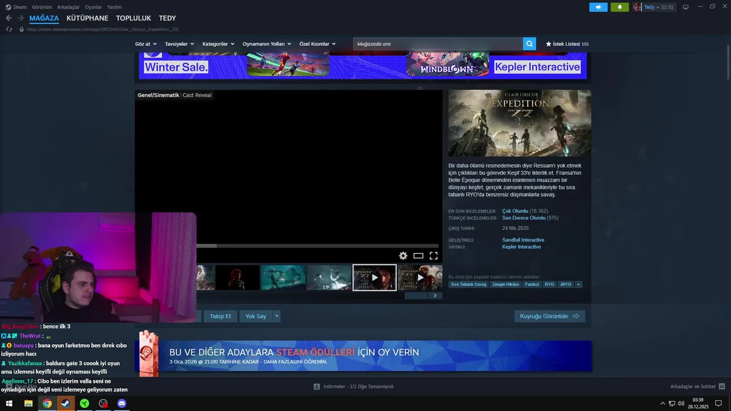Click the Yok Say button
Image resolution: width=731 pixels, height=411 pixels.
[256, 316]
